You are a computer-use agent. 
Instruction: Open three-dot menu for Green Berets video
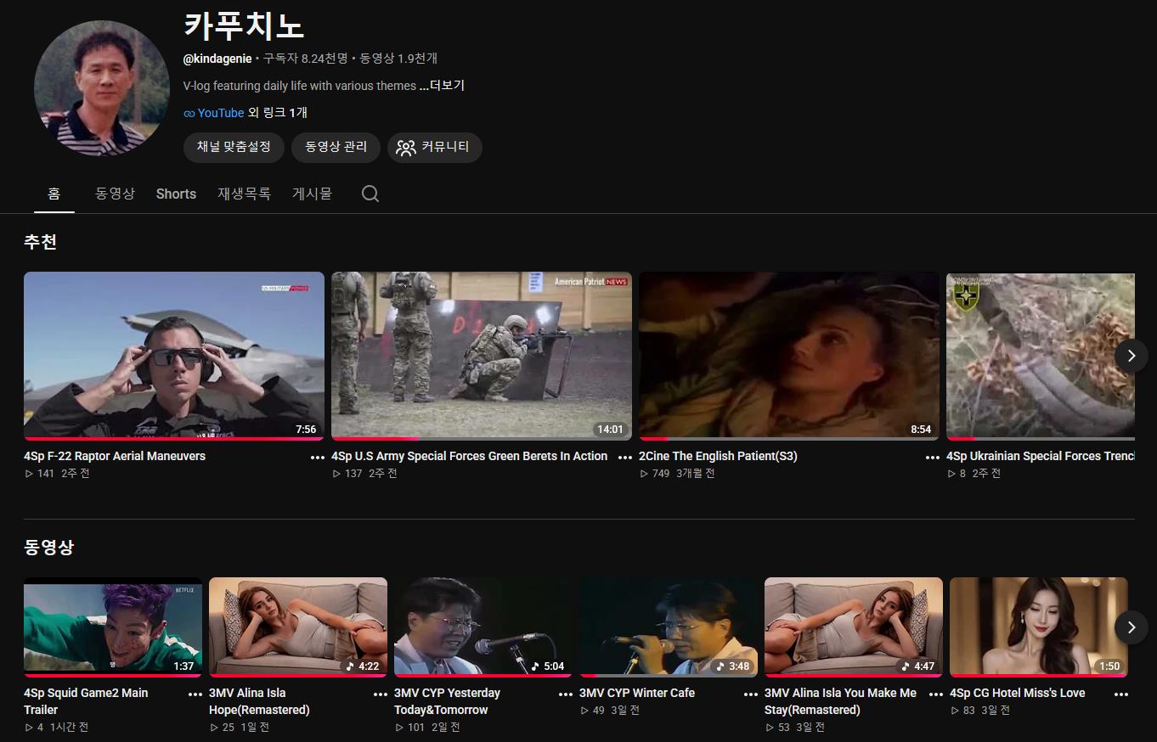pos(625,457)
